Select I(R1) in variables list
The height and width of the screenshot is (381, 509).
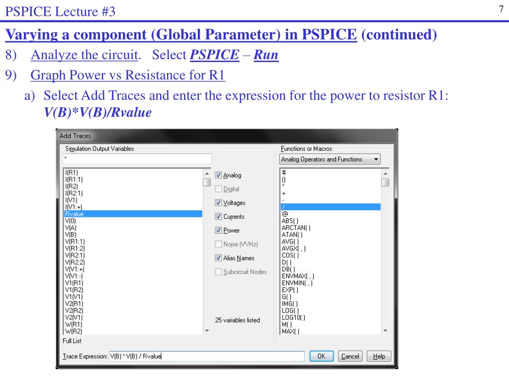tap(72, 173)
